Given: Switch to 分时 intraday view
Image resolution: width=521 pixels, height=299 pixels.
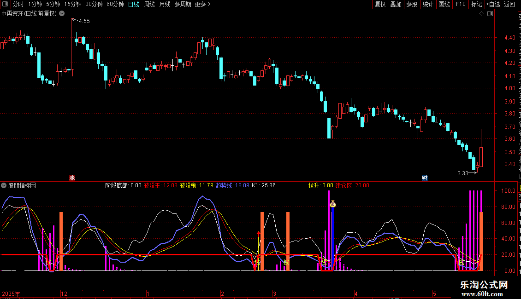Looking at the screenshot, I should (18, 4).
